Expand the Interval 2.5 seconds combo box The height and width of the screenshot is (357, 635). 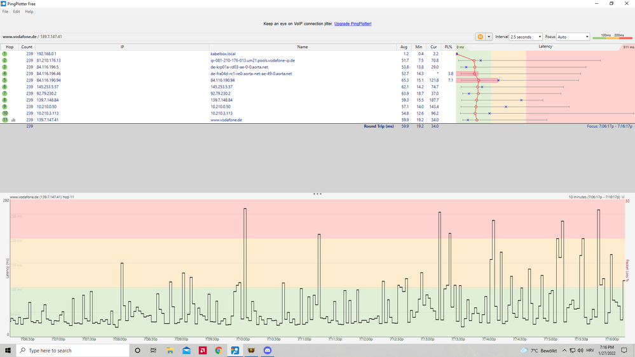[526, 37]
